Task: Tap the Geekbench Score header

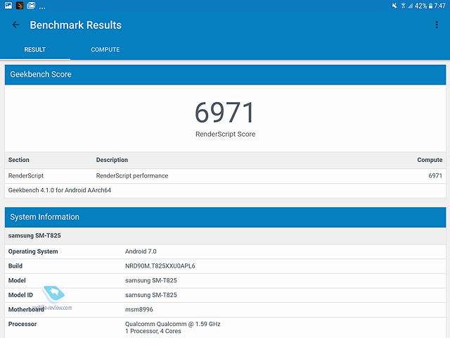Action: click(225, 75)
